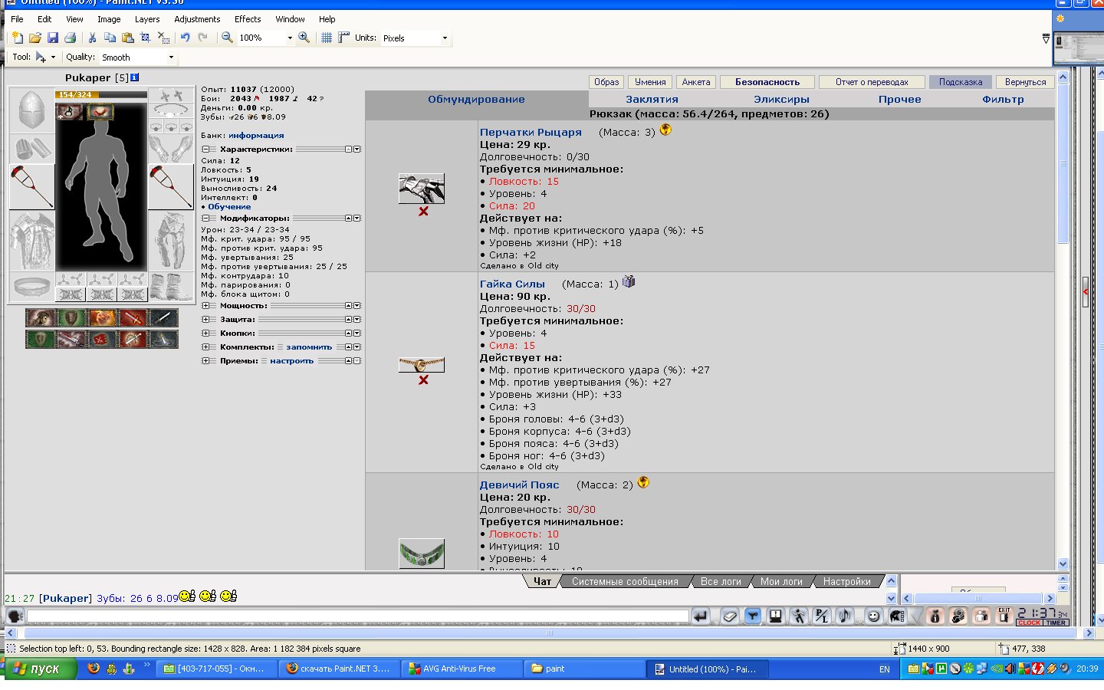The image size is (1104, 690).
Task: Switch display to TIMER mode
Action: (x=1056, y=623)
